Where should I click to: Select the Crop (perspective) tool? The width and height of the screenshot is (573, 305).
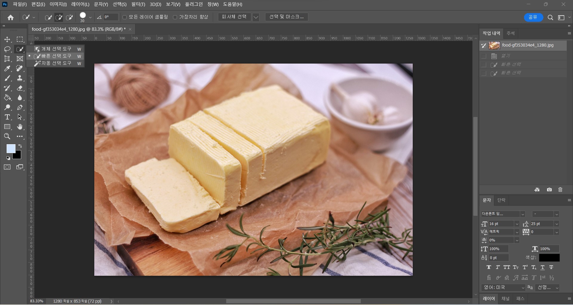coord(7,59)
